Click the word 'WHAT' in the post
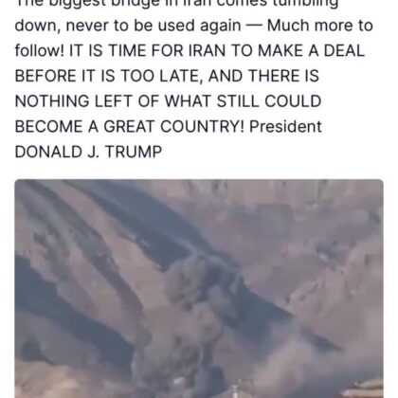This screenshot has height=398, width=398. click(188, 101)
